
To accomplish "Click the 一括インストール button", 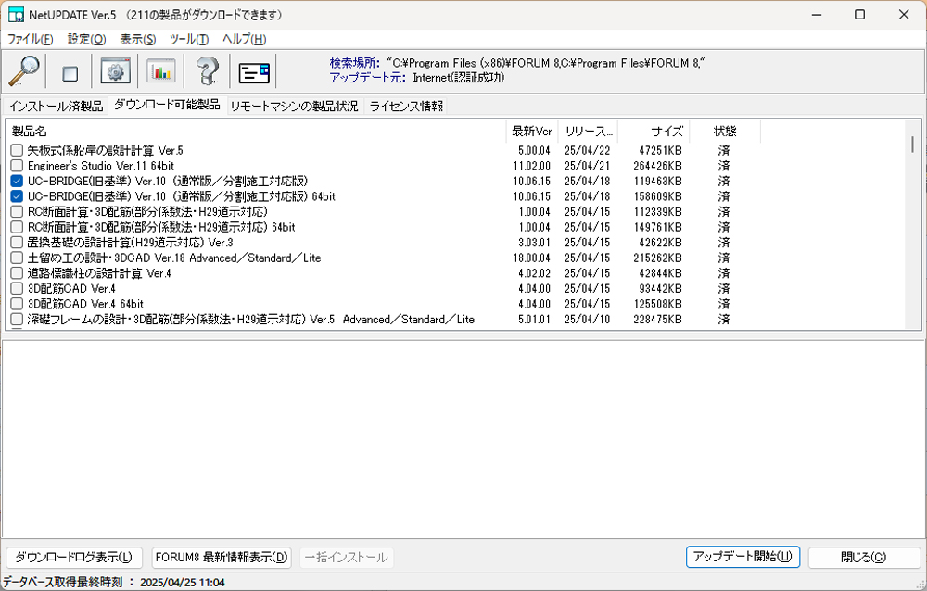I will (347, 557).
